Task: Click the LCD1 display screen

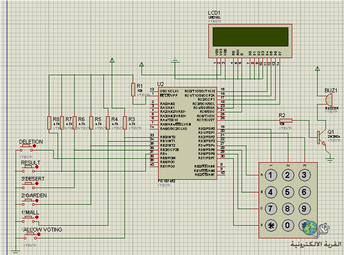Action: click(250, 37)
